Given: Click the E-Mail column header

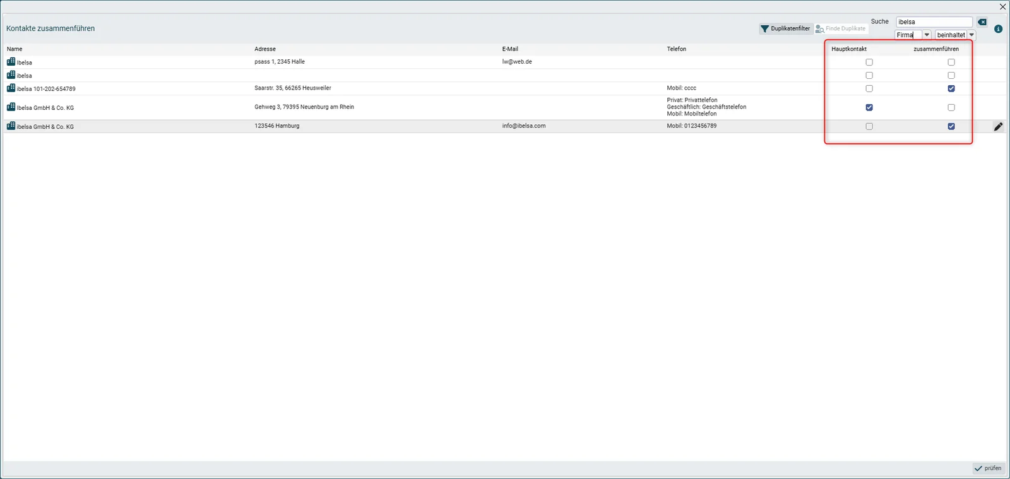Looking at the screenshot, I should point(510,49).
